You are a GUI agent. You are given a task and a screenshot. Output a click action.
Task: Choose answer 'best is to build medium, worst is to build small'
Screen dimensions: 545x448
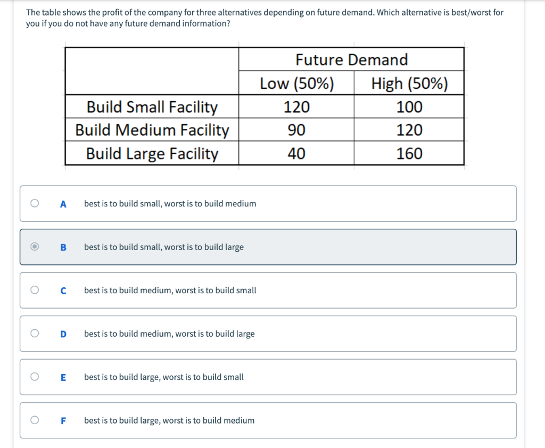(170, 290)
